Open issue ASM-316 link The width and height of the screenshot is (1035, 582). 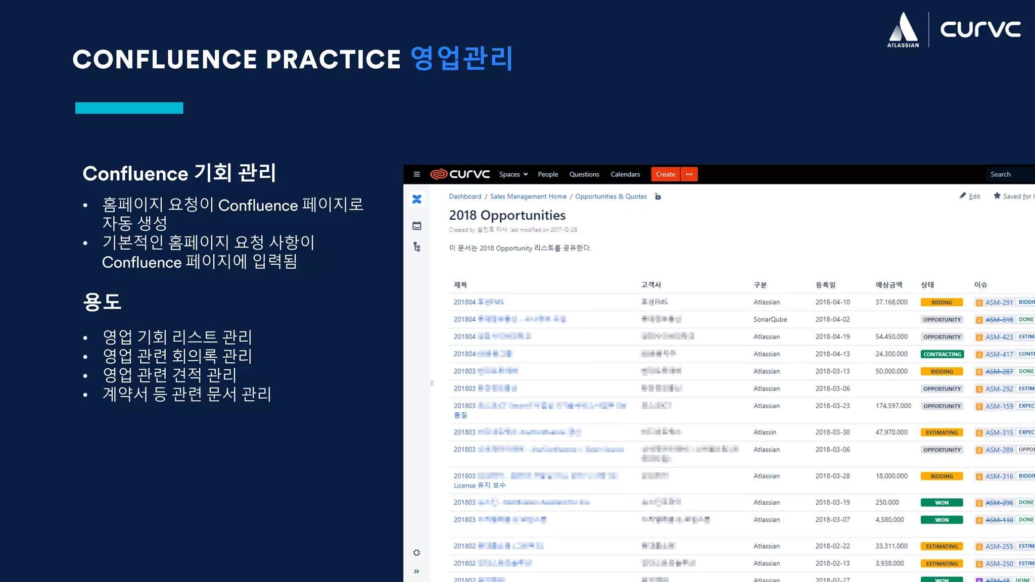(x=999, y=476)
